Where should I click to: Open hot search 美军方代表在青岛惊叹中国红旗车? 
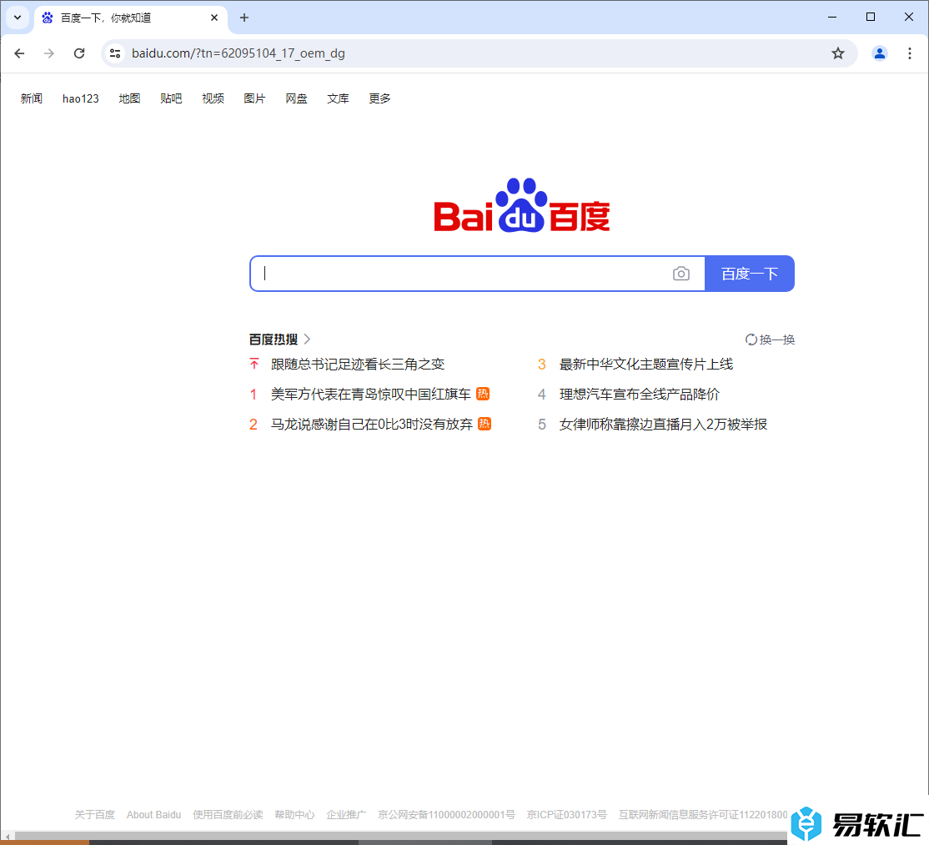pos(371,394)
